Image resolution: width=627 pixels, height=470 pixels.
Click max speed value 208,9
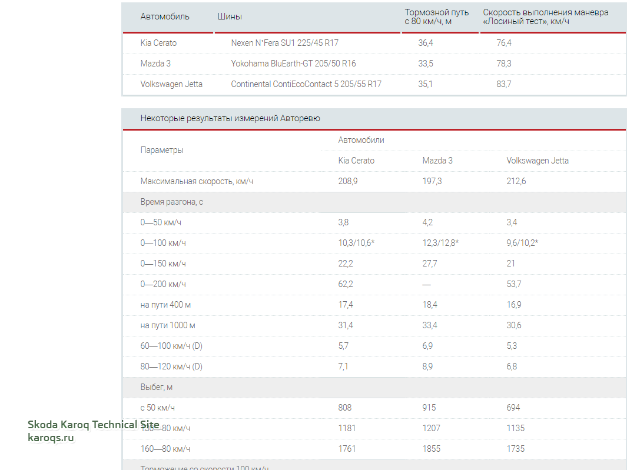coord(348,181)
